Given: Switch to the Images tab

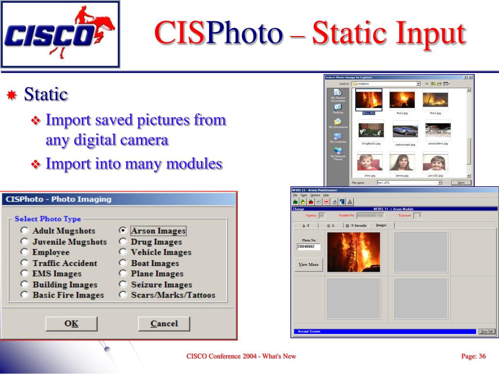Looking at the screenshot, I should pyautogui.click(x=381, y=225).
